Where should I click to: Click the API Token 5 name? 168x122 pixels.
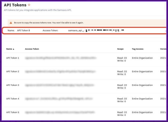13,112
